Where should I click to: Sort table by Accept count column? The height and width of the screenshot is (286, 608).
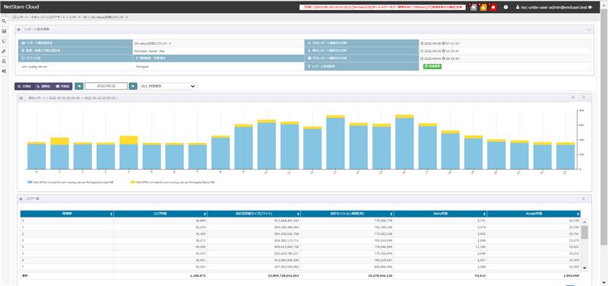click(x=534, y=214)
